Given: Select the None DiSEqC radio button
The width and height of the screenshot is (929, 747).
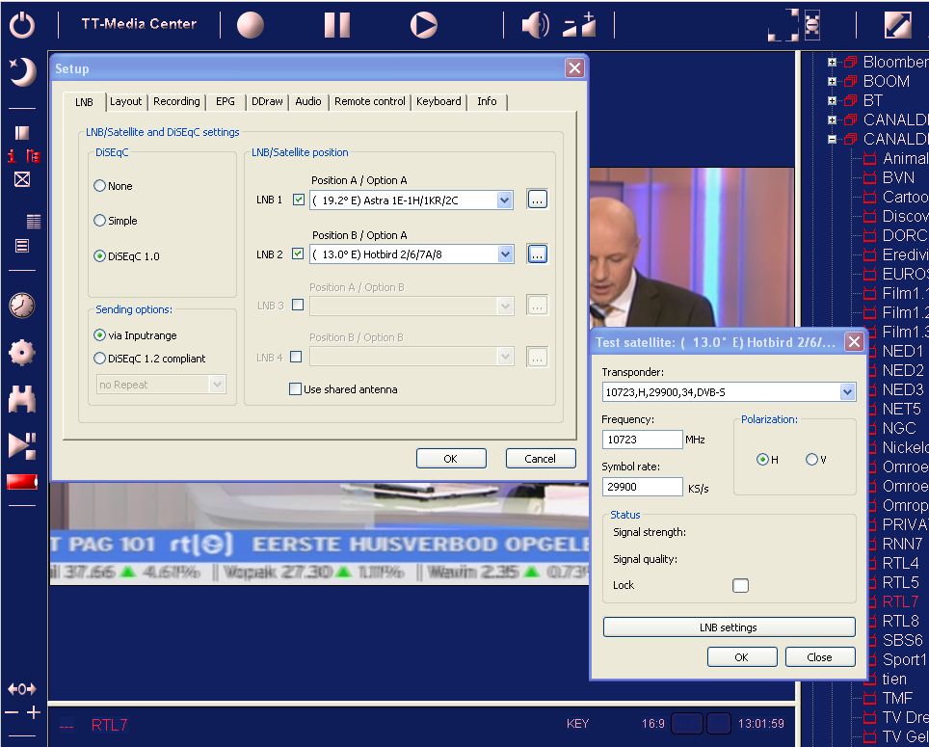Looking at the screenshot, I should click(x=100, y=186).
